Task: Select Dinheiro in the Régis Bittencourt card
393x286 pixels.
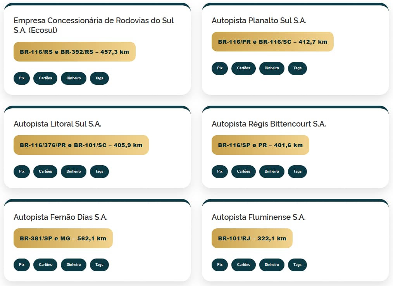Action: pyautogui.click(x=272, y=171)
